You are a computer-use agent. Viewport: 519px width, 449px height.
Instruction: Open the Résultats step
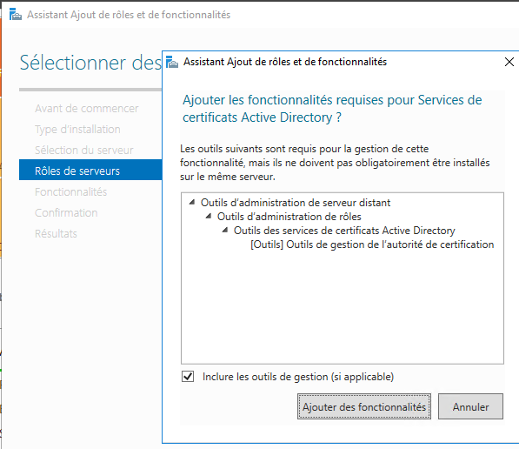56,233
